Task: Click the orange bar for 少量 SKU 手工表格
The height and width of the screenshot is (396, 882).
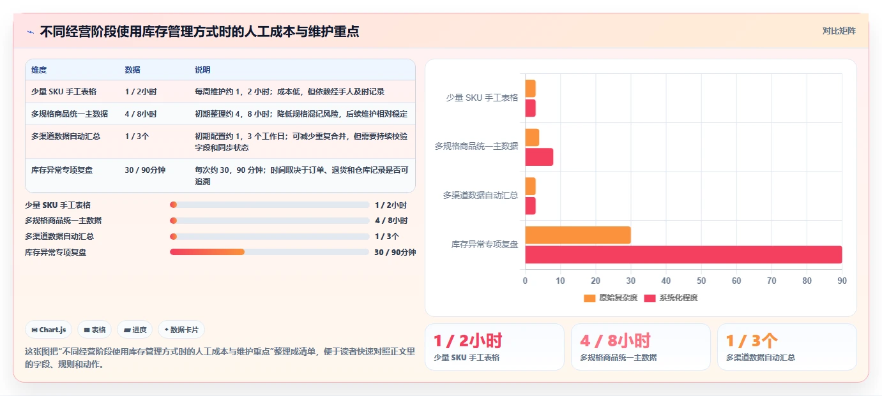Action: pyautogui.click(x=530, y=88)
